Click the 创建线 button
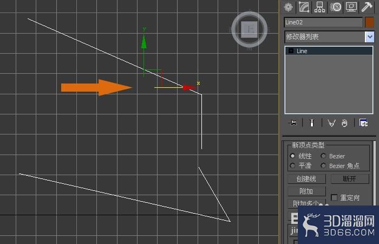This screenshot has width=379, height=244. click(x=306, y=179)
